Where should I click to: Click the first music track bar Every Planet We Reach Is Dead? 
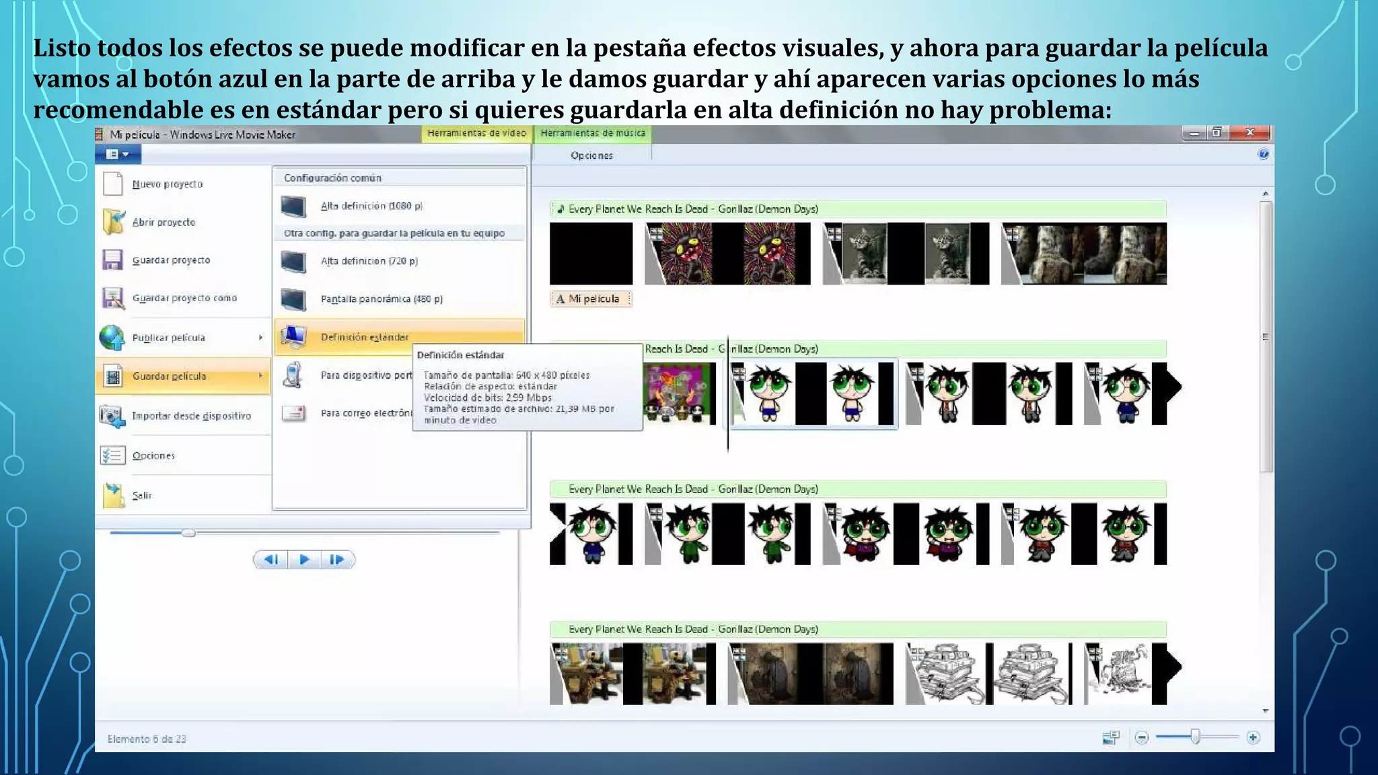[x=858, y=209]
